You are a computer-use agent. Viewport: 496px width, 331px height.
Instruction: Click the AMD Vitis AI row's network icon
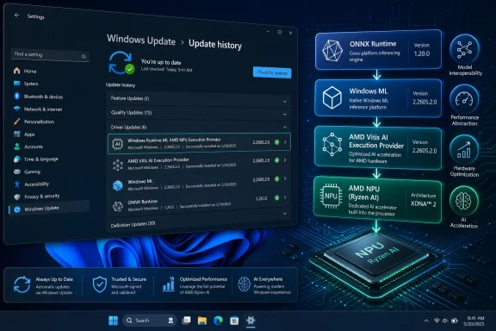click(x=118, y=165)
